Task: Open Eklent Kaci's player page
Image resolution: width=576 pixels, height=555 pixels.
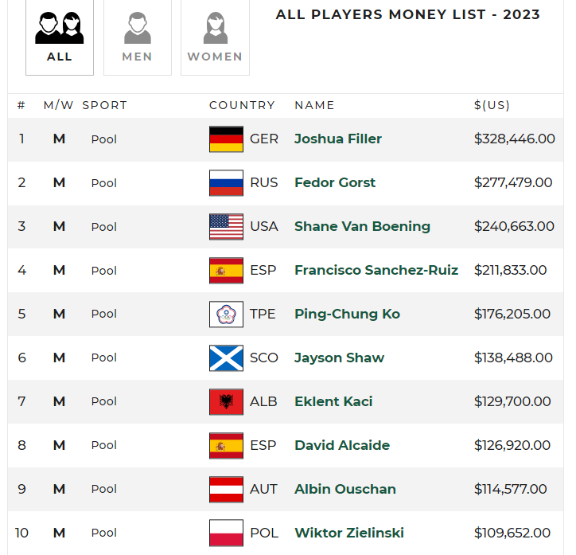Action: [x=333, y=401]
